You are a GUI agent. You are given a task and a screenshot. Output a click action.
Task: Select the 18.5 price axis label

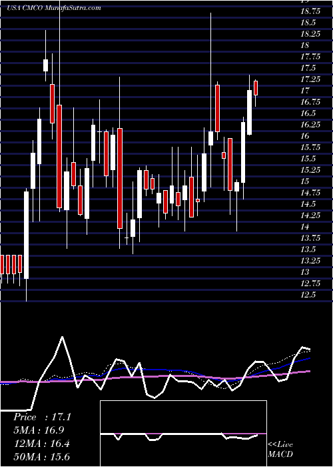tap(310, 23)
